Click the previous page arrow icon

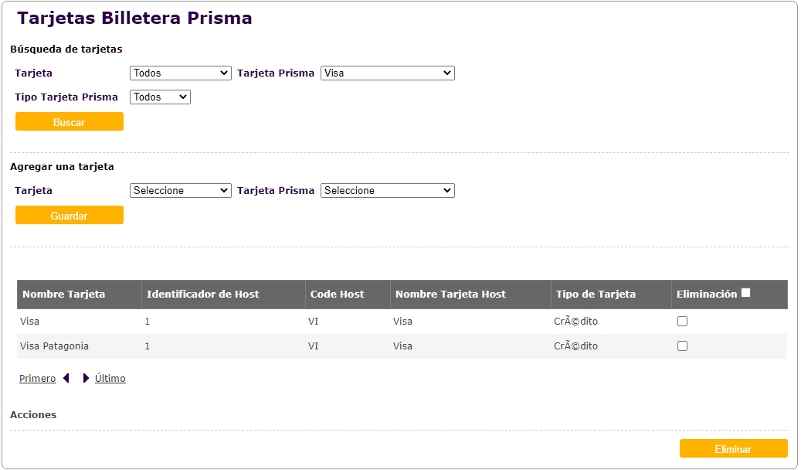pyautogui.click(x=66, y=379)
